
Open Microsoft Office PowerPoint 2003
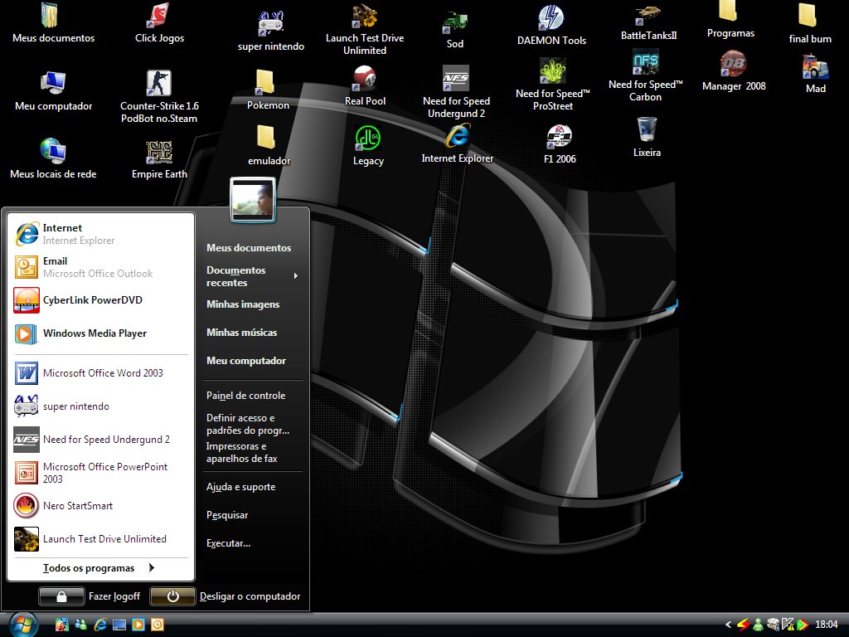101,472
